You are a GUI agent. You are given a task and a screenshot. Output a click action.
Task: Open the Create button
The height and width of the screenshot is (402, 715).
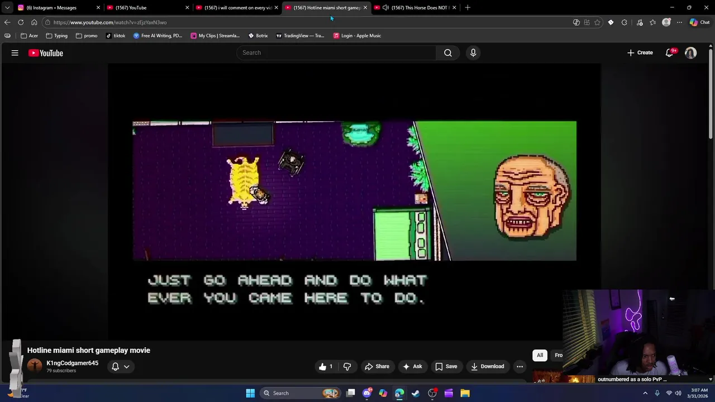point(640,52)
